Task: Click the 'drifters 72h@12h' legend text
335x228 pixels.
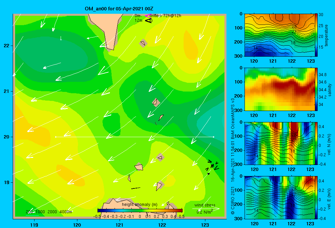Action: pos(165,16)
